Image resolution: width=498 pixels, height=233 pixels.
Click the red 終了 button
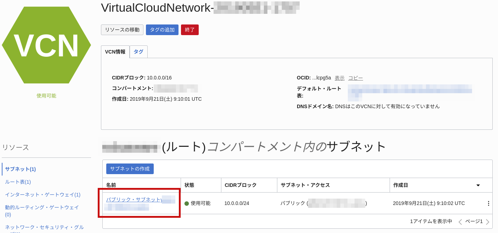(189, 30)
